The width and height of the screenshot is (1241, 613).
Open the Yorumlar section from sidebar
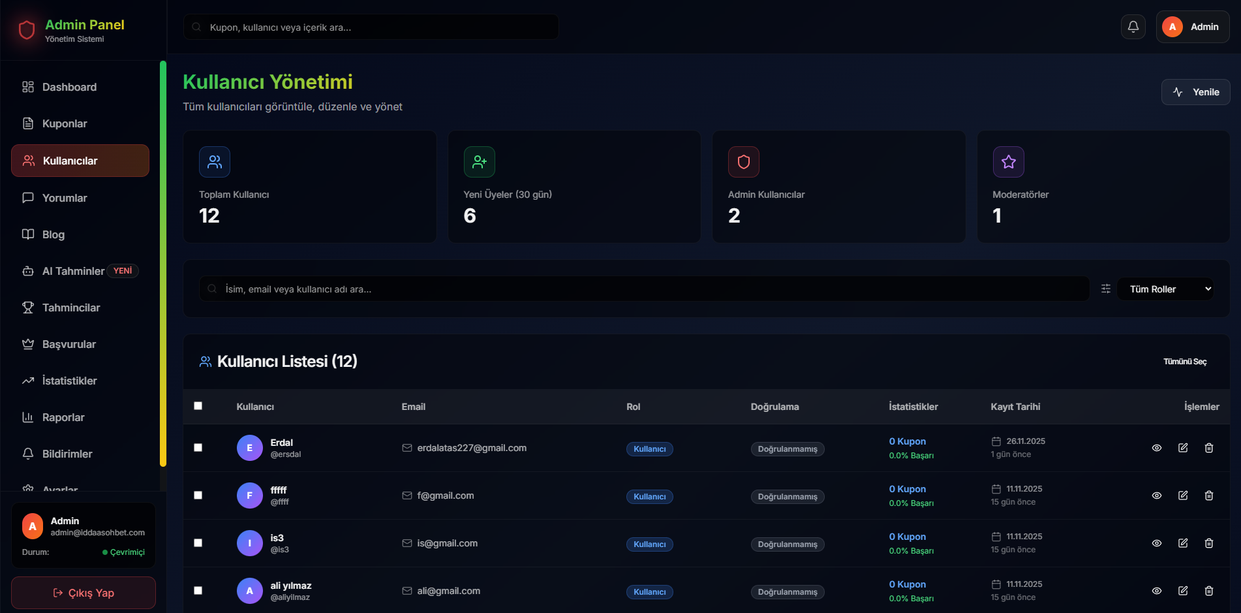63,198
